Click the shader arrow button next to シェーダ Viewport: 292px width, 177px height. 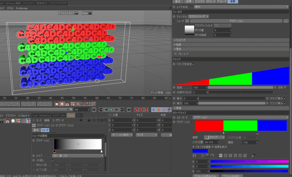[x=187, y=21]
